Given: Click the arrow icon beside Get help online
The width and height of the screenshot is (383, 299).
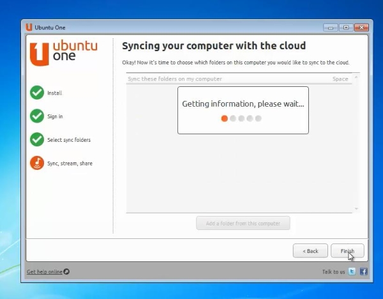Looking at the screenshot, I should coord(66,272).
